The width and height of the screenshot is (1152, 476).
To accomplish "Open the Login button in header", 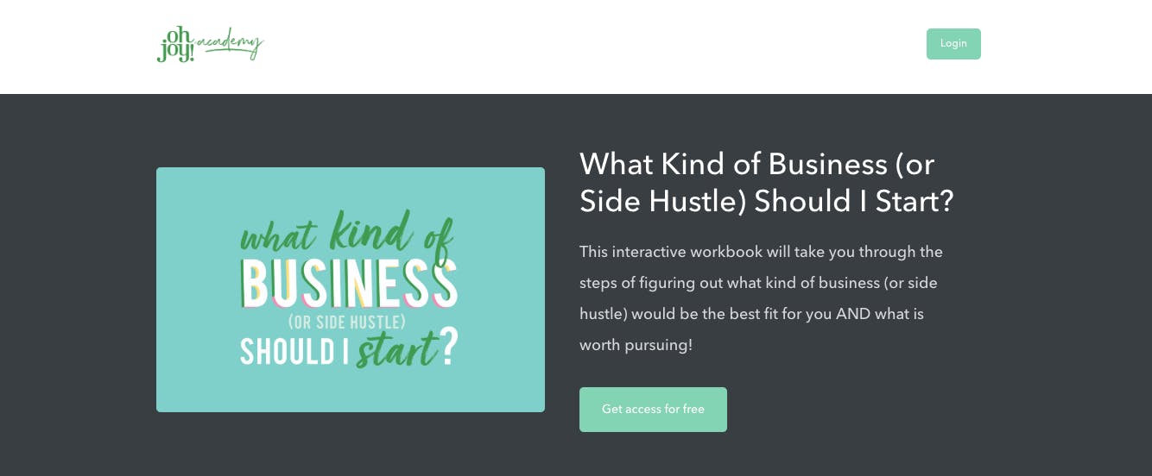I will 953,44.
